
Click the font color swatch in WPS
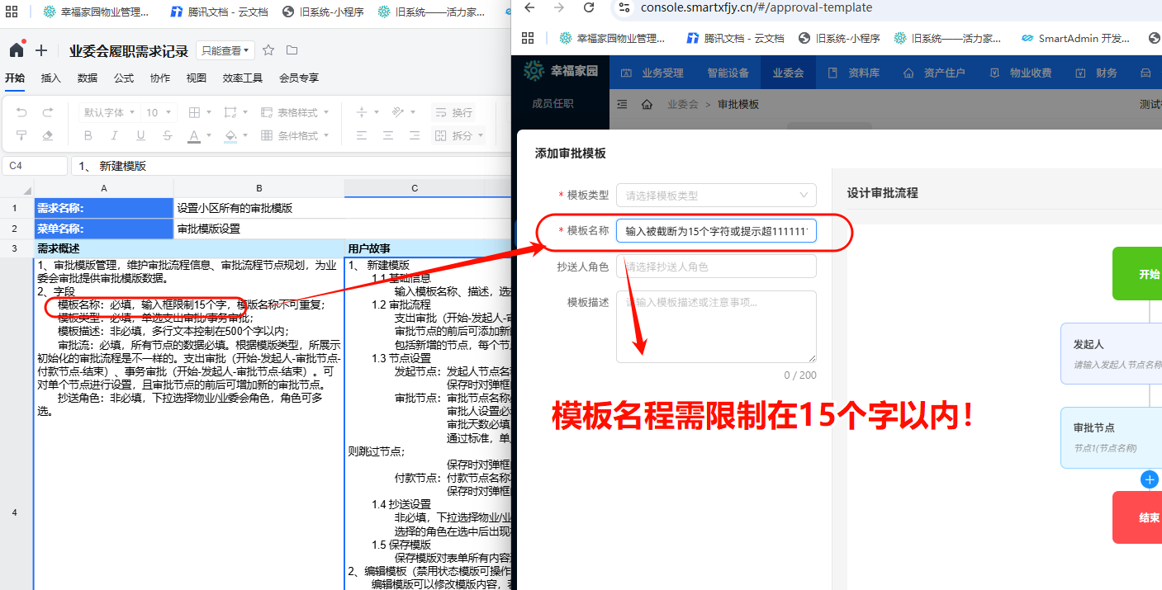point(194,135)
